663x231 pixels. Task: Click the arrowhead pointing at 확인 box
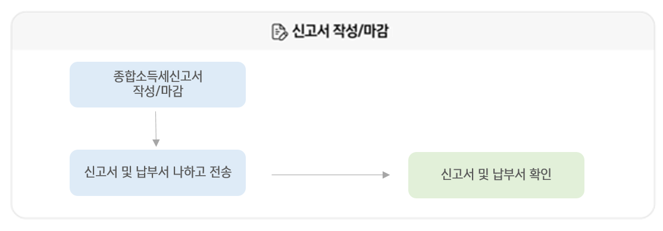(x=386, y=175)
